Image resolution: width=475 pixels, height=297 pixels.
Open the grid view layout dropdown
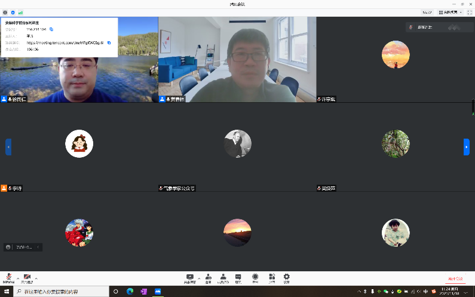coord(450,12)
